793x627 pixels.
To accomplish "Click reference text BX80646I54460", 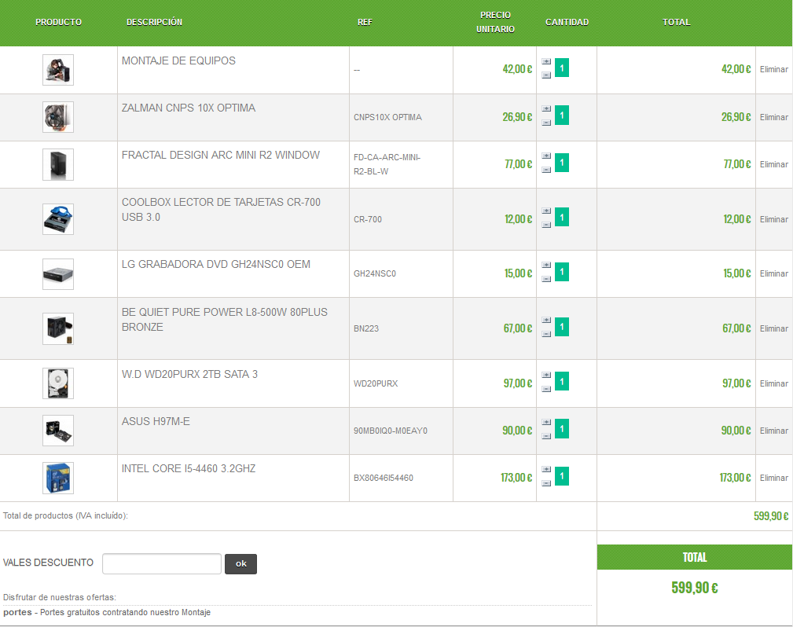I will click(x=384, y=478).
